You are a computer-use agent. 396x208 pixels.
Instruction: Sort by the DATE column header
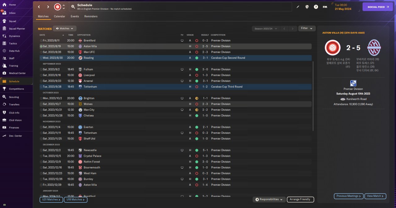42,35
